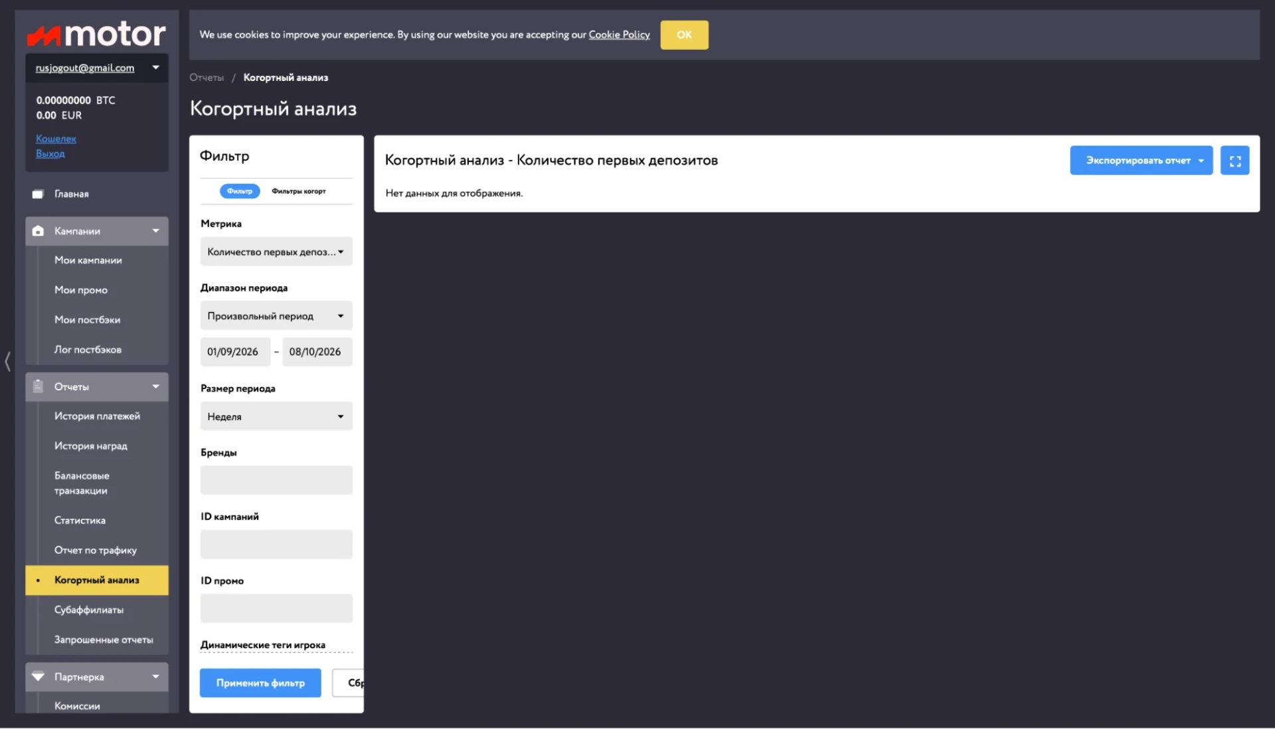Image resolution: width=1275 pixels, height=729 pixels.
Task: Go to Главная page
Action: click(x=72, y=194)
